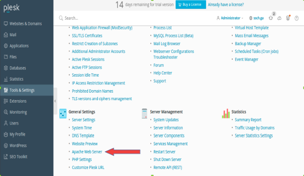304x176 pixels.
Task: Click Restart Server link
Action: click(164, 152)
